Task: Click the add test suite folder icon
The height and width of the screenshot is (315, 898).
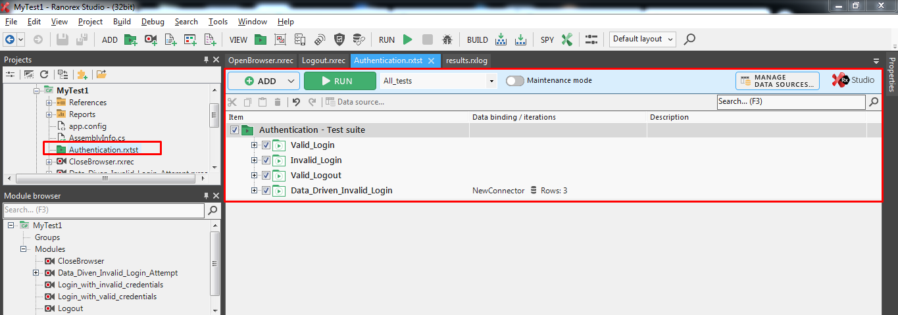Action: coord(130,39)
